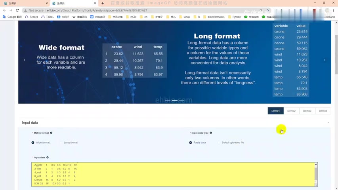Screen dimensions: 338x190
Task: Switch to the Demo3 tab
Action: click(x=307, y=111)
